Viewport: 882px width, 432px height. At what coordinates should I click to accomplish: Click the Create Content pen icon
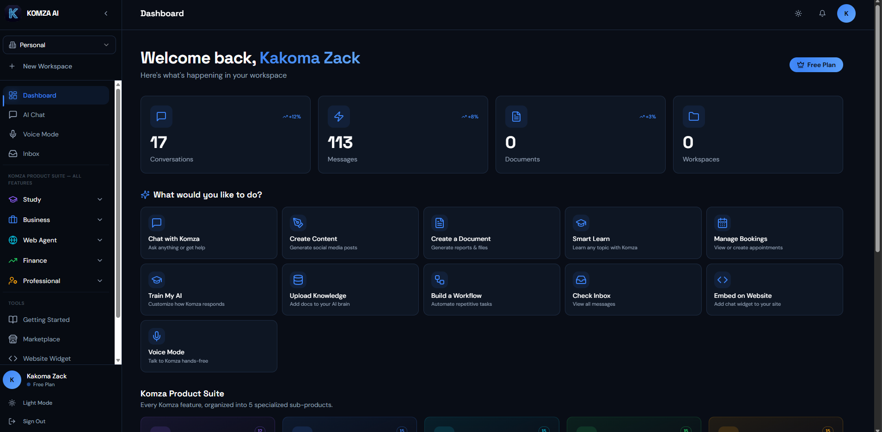(x=298, y=223)
